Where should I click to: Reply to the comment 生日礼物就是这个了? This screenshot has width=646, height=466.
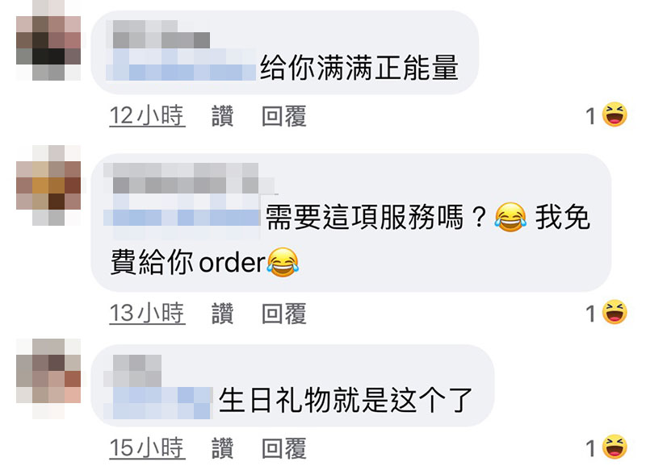click(284, 448)
